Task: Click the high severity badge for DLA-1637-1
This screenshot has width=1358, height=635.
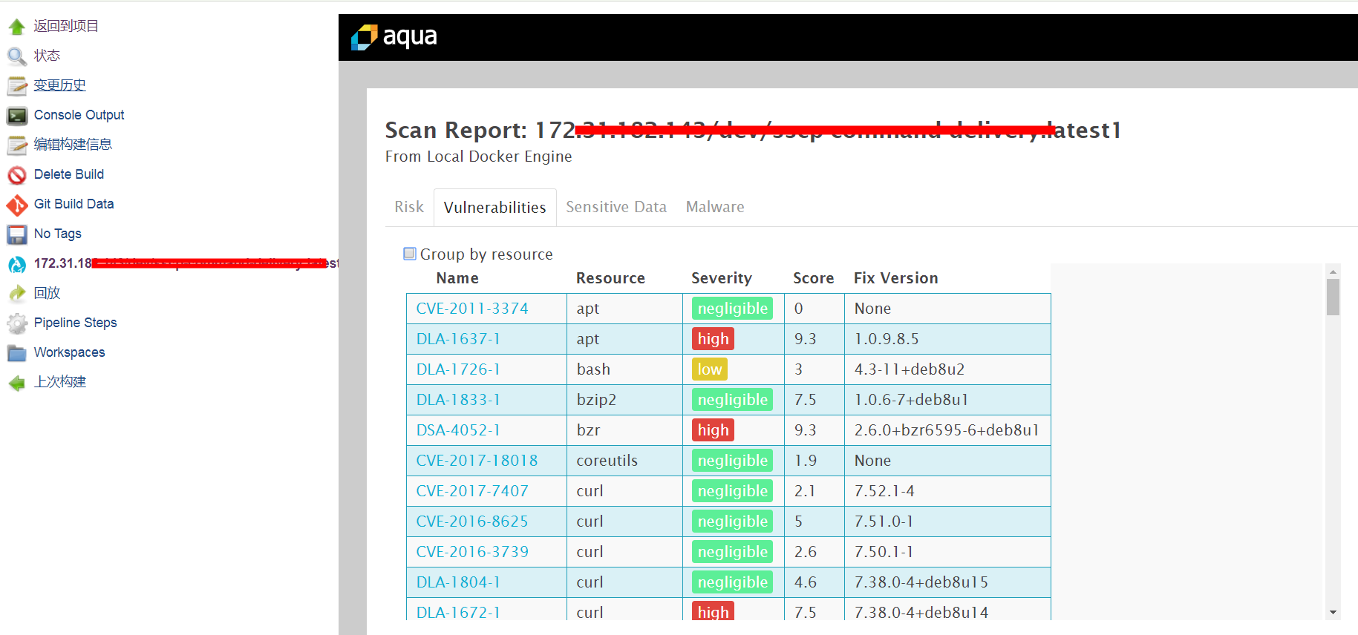Action: [x=713, y=339]
